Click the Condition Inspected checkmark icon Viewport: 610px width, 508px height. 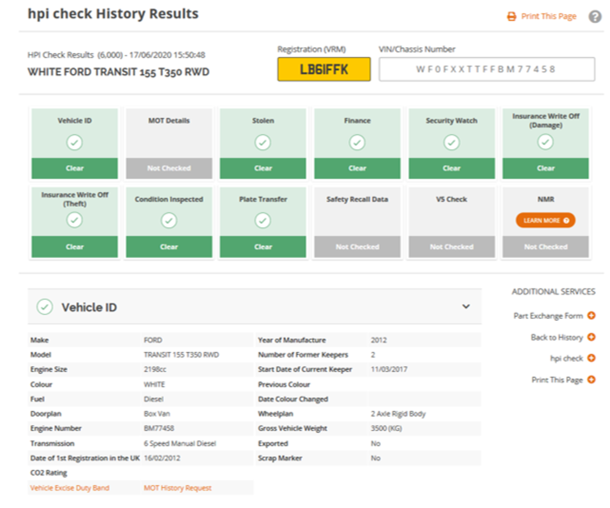tap(169, 220)
